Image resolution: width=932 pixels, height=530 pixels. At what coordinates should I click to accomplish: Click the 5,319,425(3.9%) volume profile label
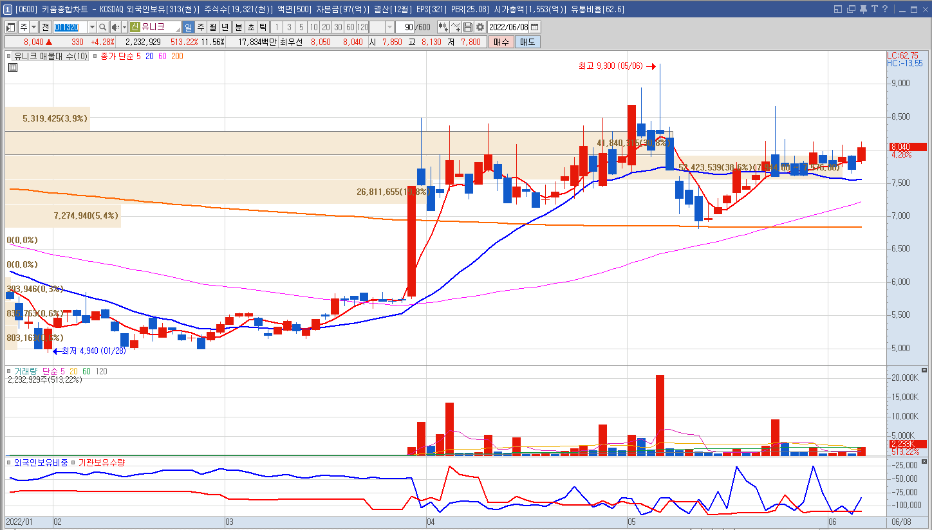pos(55,118)
